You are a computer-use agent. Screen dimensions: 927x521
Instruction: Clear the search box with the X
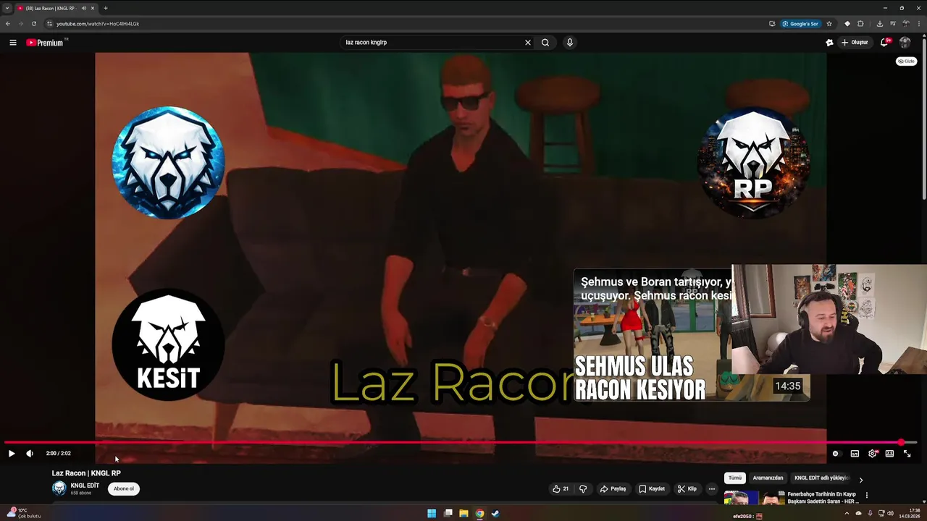(528, 43)
